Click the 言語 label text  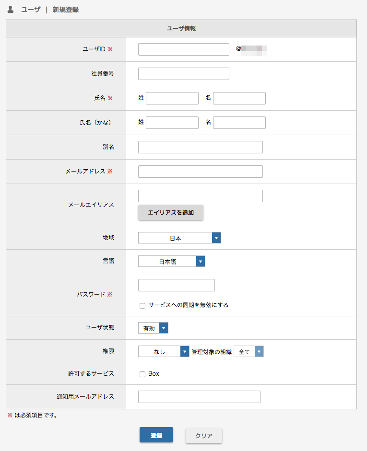click(108, 261)
